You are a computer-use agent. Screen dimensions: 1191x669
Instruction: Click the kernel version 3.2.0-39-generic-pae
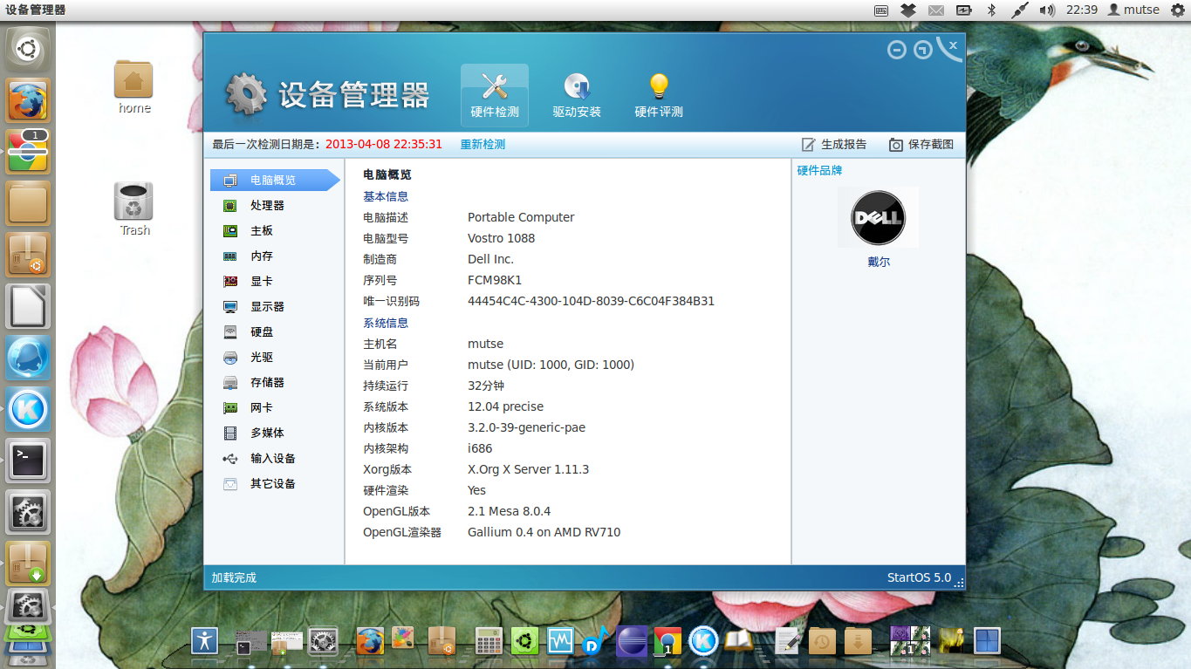tap(527, 427)
